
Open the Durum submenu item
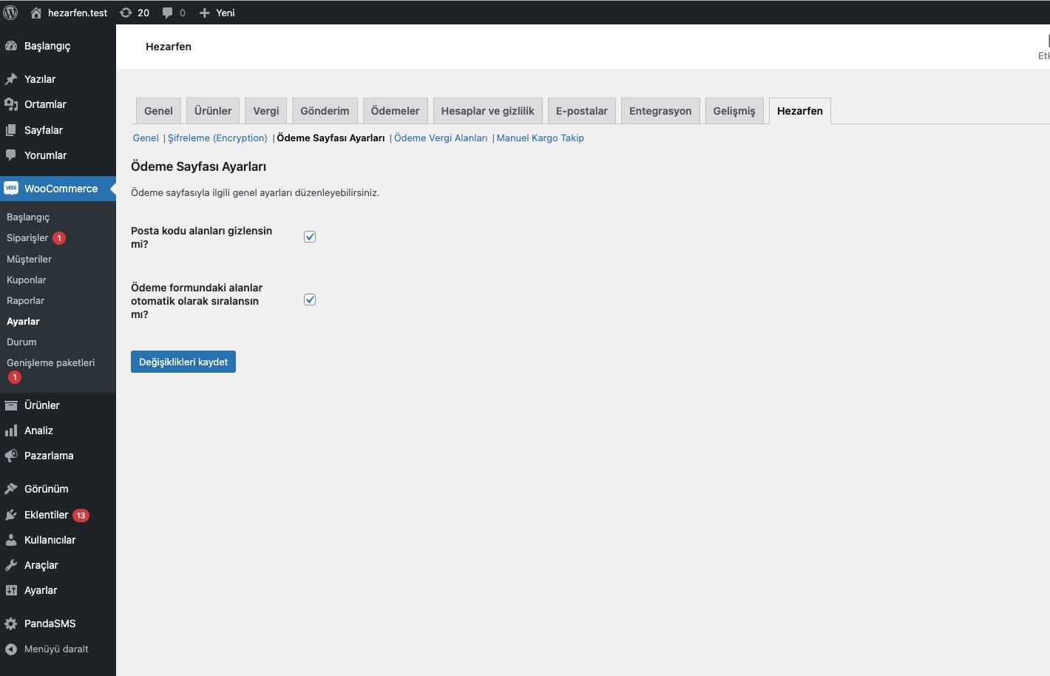point(21,342)
